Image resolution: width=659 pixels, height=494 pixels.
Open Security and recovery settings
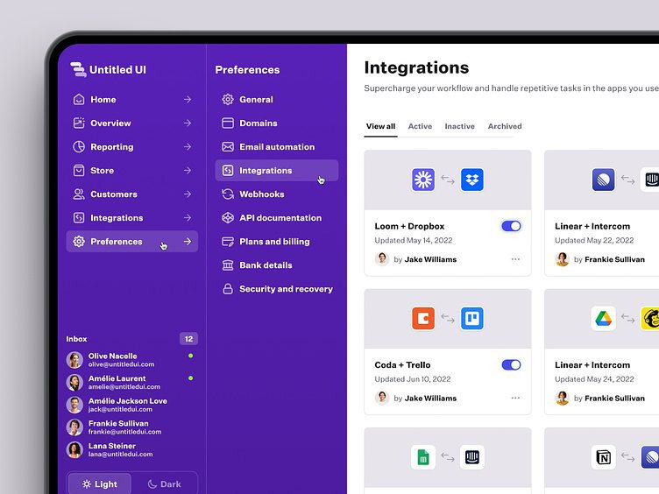[x=286, y=289]
